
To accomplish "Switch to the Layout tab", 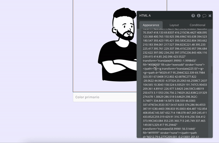I will [174, 25].
